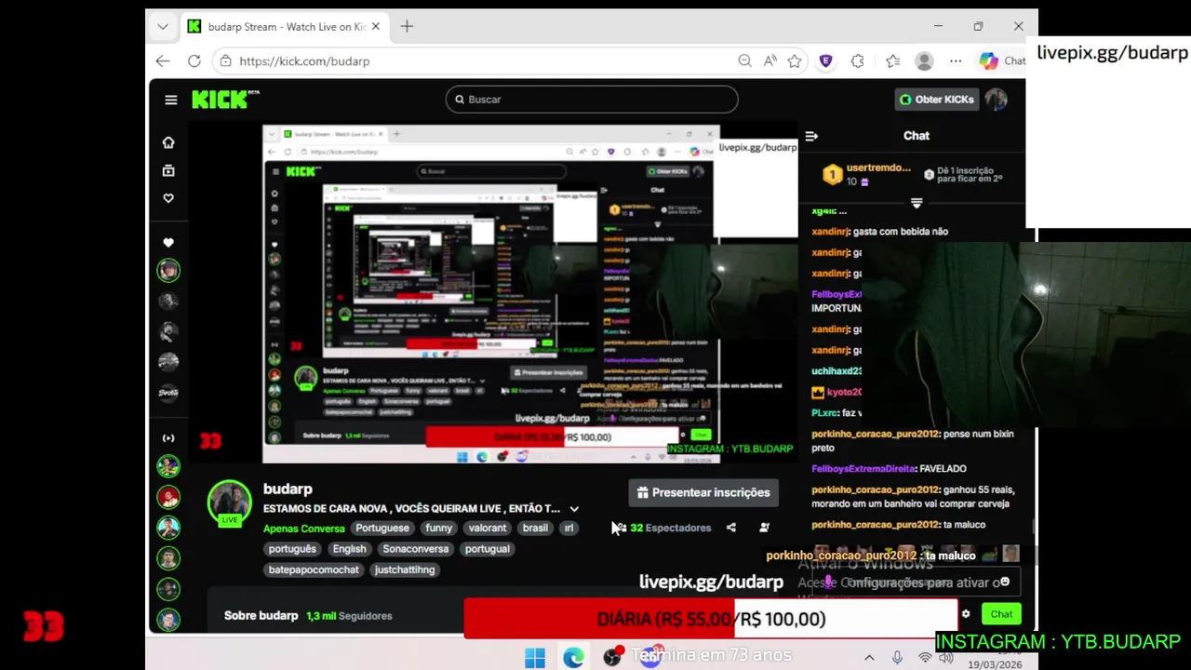Screen dimensions: 1191x670
Task: Open the Windows Start menu
Action: coord(535,658)
